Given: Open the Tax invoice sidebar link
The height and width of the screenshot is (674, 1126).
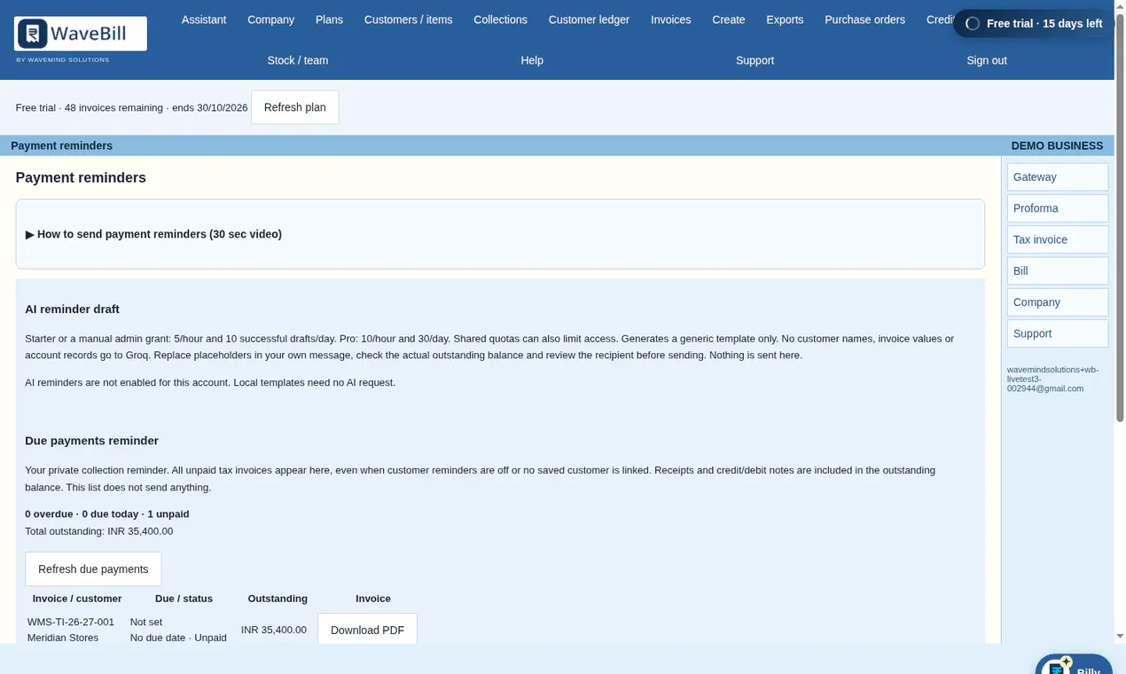Looking at the screenshot, I should 1058,239.
